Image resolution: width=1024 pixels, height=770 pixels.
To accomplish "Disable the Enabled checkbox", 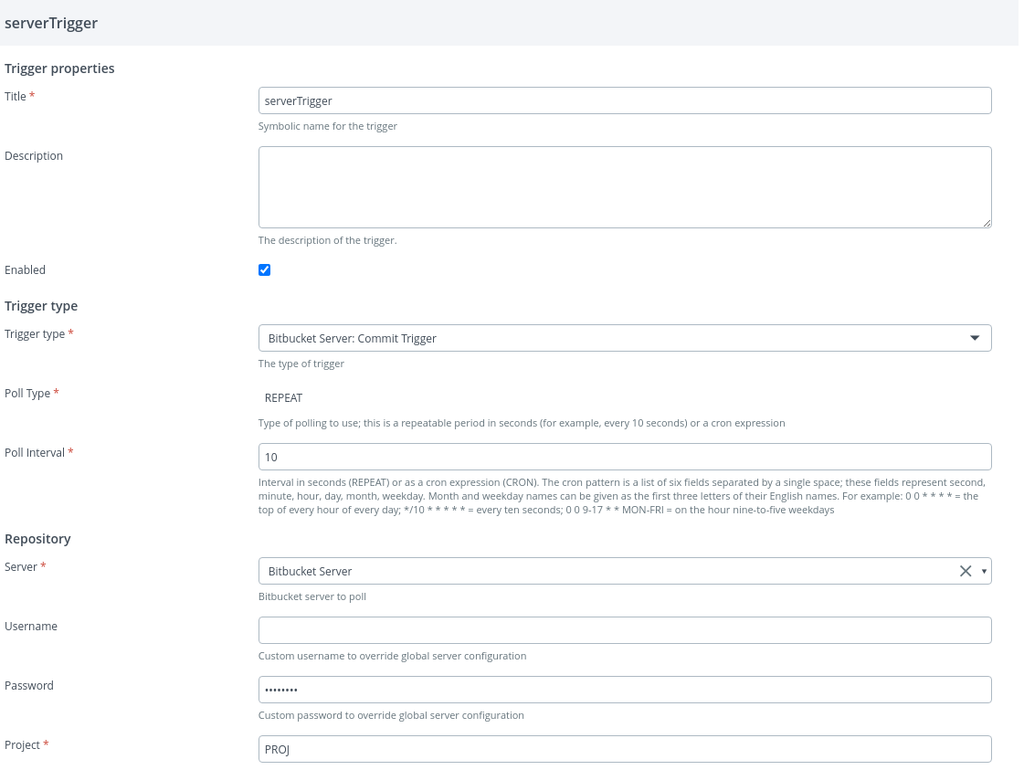I will (x=265, y=269).
